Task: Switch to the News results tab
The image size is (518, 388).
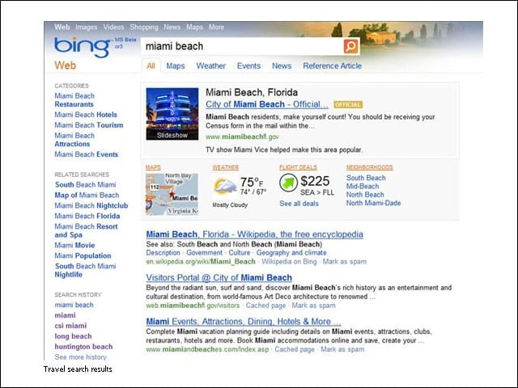Action: pyautogui.click(x=282, y=65)
